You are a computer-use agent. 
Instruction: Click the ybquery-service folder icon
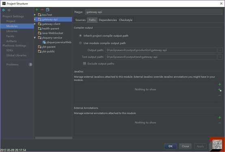click(x=40, y=38)
